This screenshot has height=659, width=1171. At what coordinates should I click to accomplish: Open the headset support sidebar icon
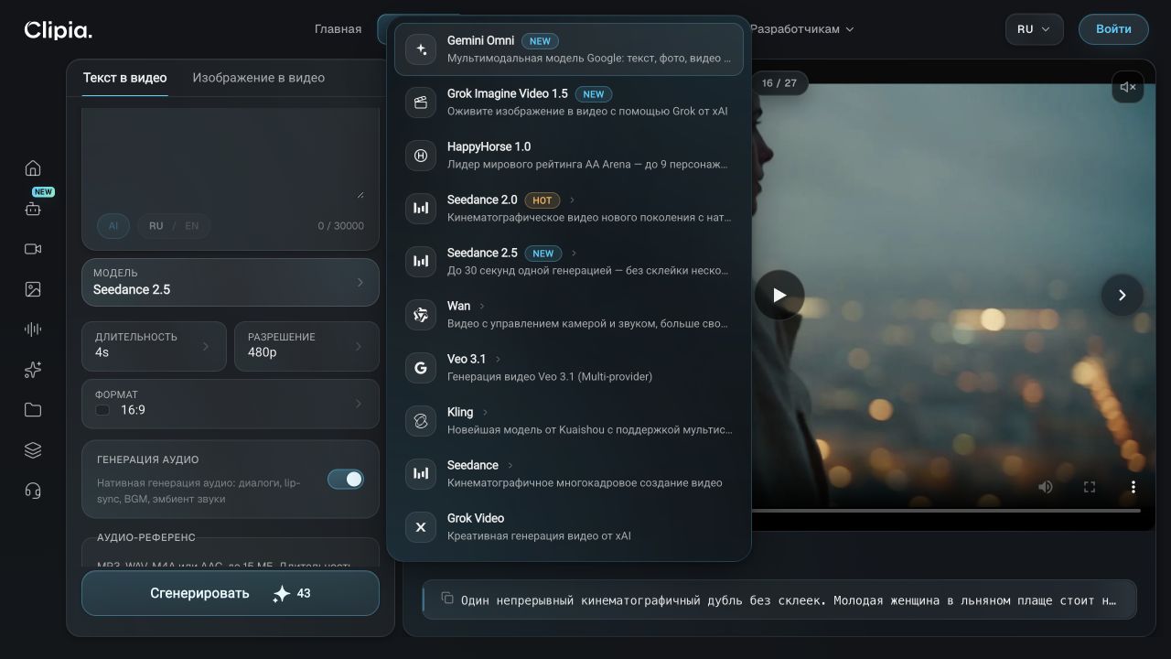click(x=33, y=491)
